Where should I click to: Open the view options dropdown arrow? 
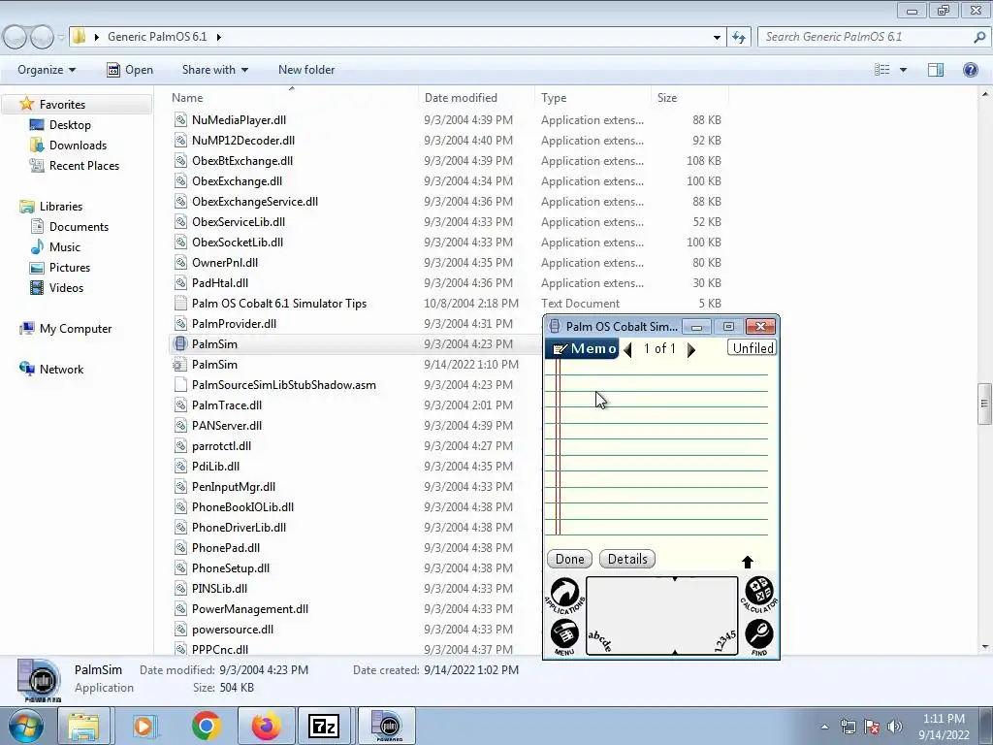point(903,70)
